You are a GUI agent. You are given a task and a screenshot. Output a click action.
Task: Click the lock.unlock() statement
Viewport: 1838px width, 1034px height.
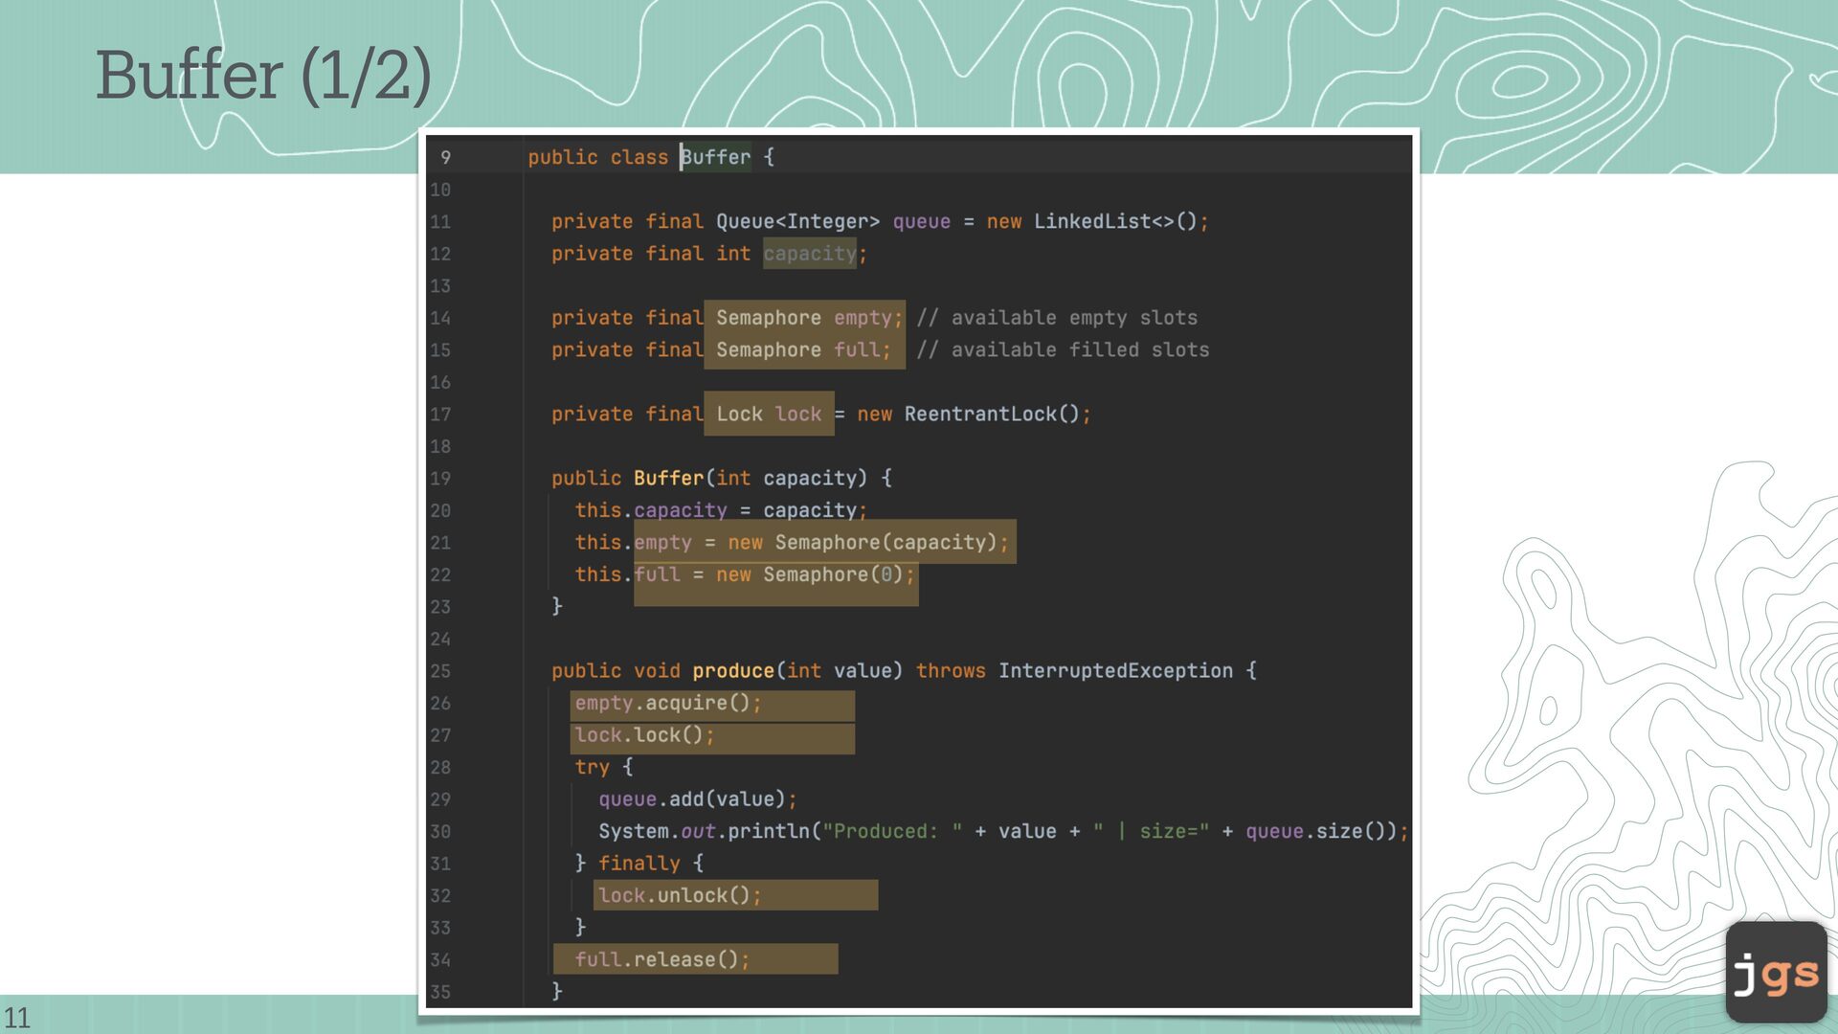pos(679,896)
